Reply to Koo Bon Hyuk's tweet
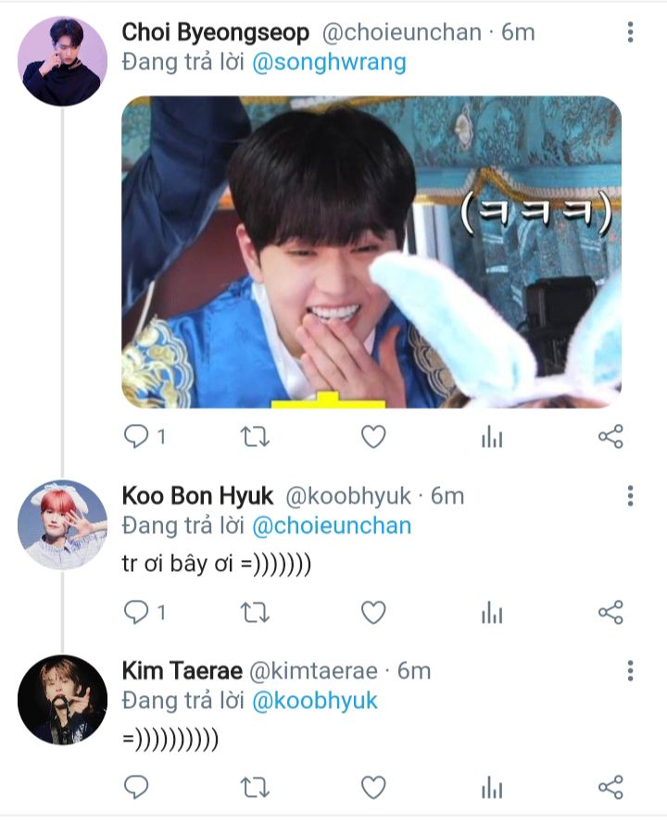 pyautogui.click(x=137, y=612)
